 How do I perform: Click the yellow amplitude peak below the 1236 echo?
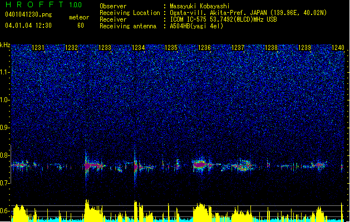click(x=201, y=211)
